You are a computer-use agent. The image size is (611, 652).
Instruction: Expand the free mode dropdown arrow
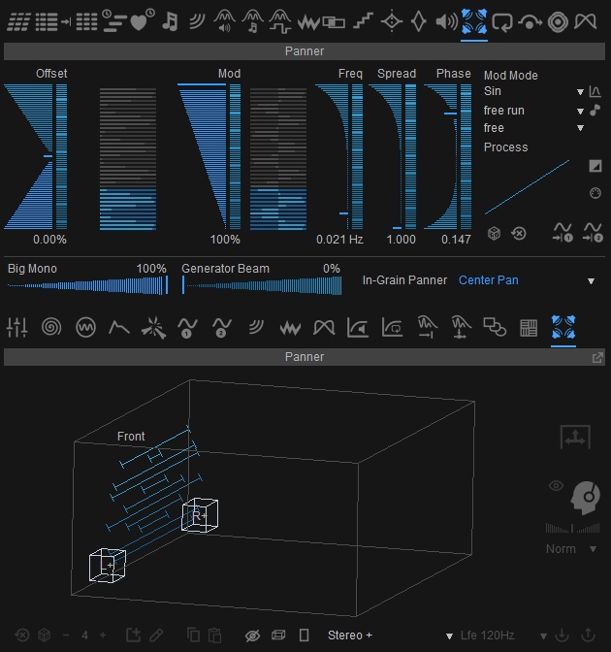coord(580,128)
